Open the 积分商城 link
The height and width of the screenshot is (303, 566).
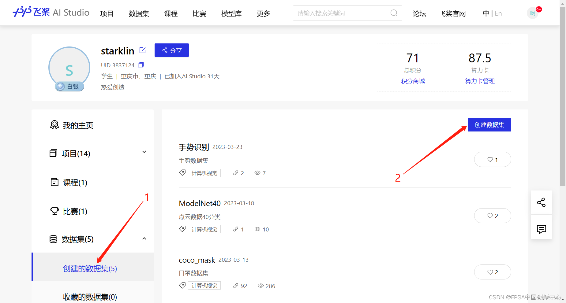coord(413,81)
